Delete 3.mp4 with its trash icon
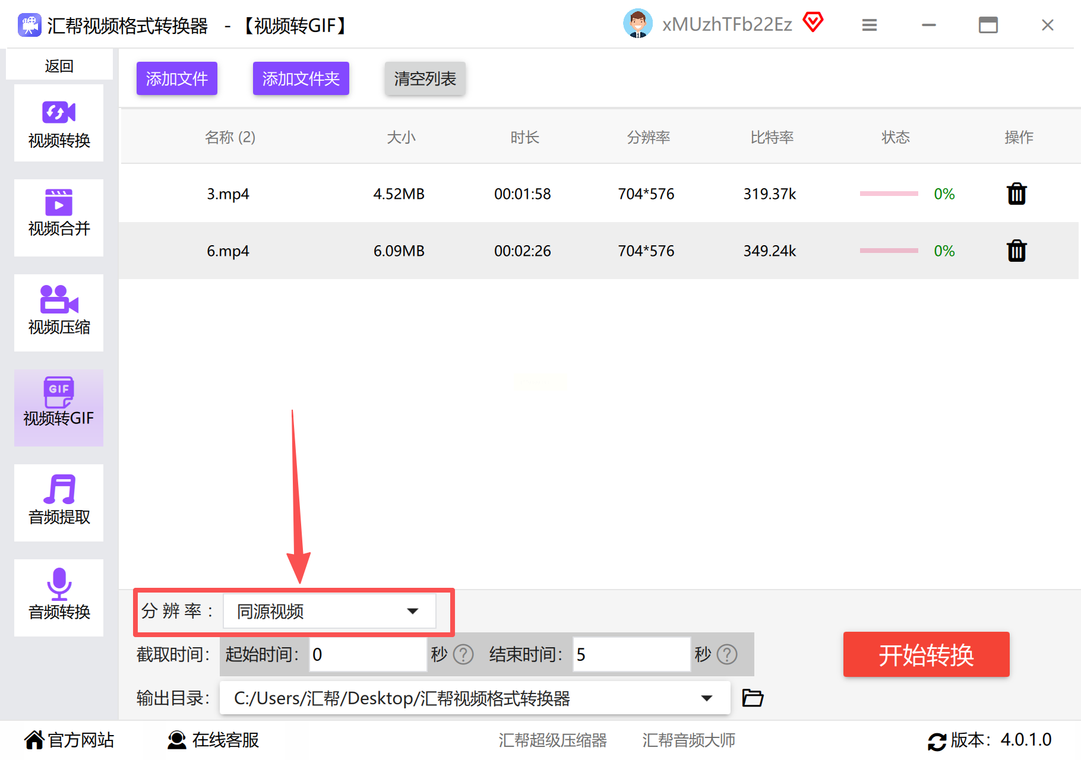Screen dimensions: 1081x760 (x=1017, y=194)
